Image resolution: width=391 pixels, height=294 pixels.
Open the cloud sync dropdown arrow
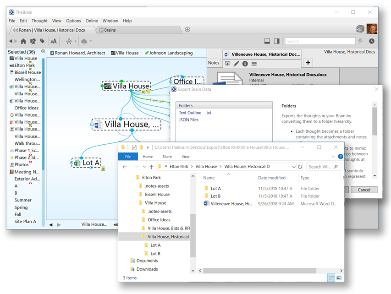point(90,41)
